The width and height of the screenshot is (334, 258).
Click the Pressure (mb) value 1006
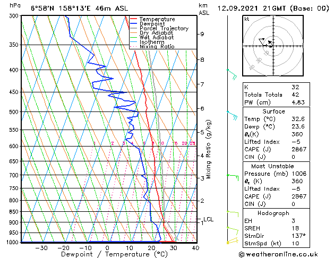pos(299,174)
